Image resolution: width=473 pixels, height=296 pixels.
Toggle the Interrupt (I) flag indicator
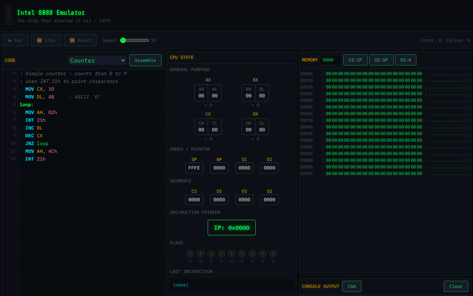coord(211,254)
